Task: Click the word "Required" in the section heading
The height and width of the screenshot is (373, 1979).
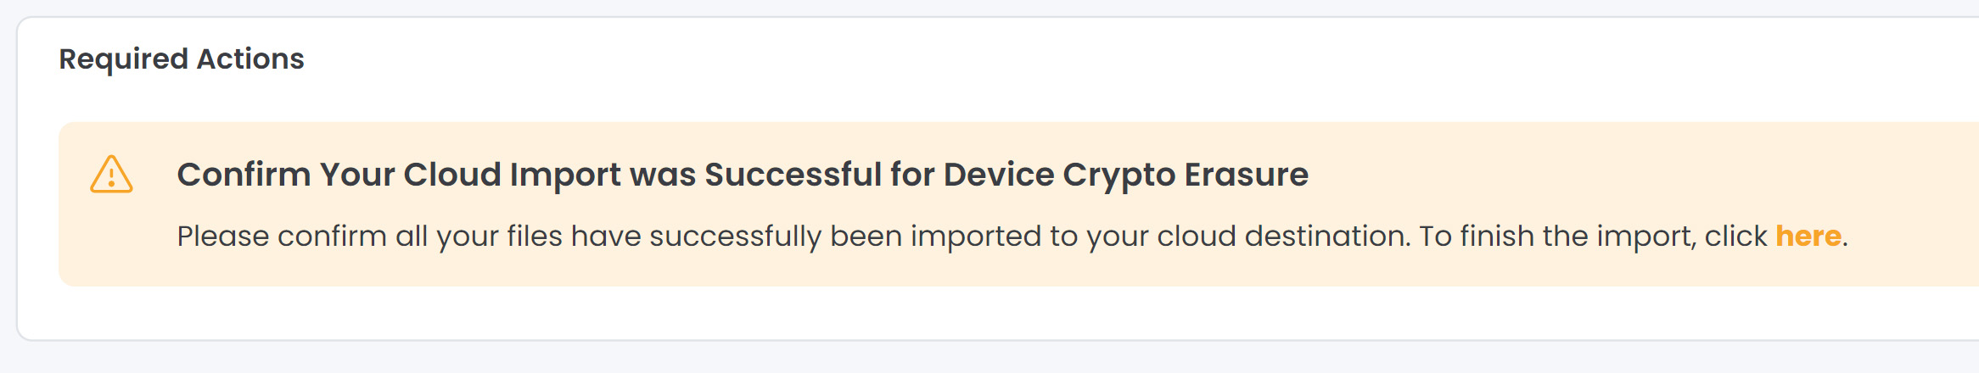Action: pos(123,58)
